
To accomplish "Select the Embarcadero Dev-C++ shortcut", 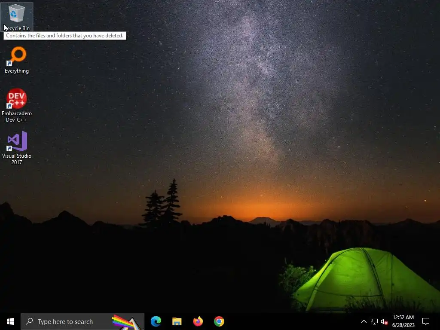I will pyautogui.click(x=17, y=98).
